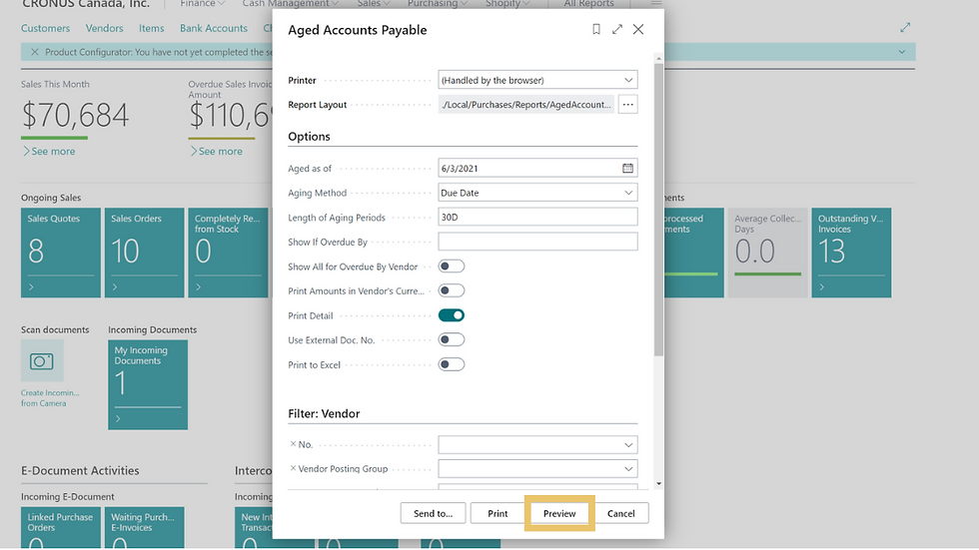Image resolution: width=979 pixels, height=550 pixels.
Task: Click the dialog vertical scrollbar thumb
Action: click(x=658, y=209)
